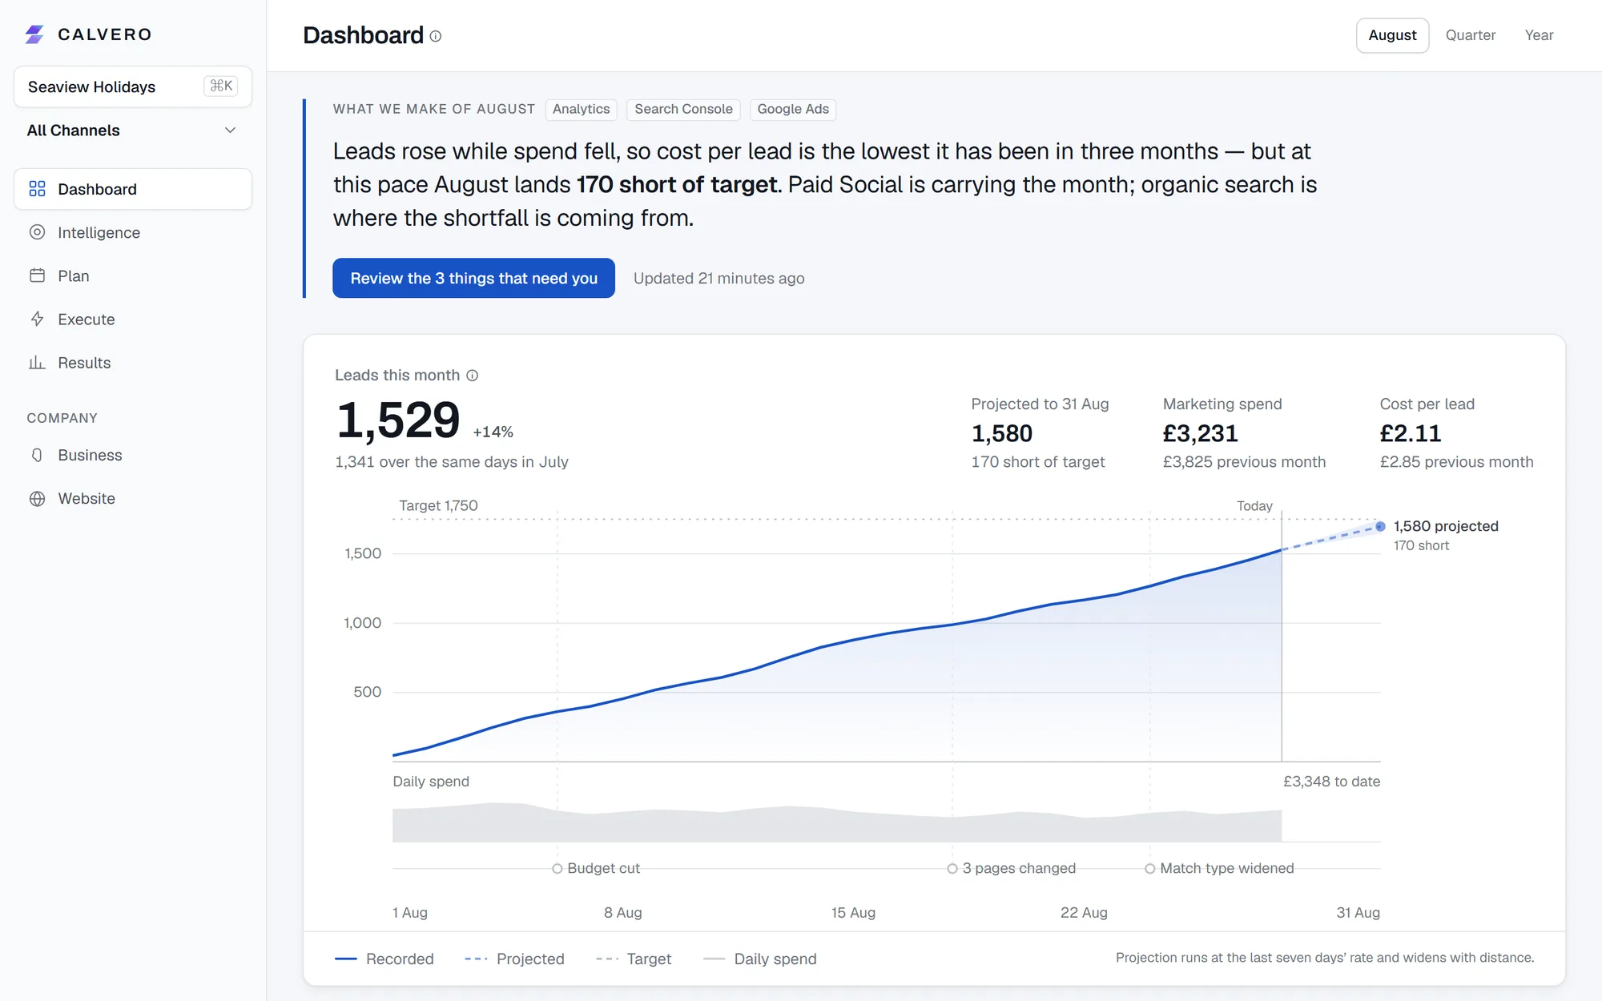Image resolution: width=1602 pixels, height=1001 pixels.
Task: Click the Budget cut event marker
Action: (x=557, y=869)
